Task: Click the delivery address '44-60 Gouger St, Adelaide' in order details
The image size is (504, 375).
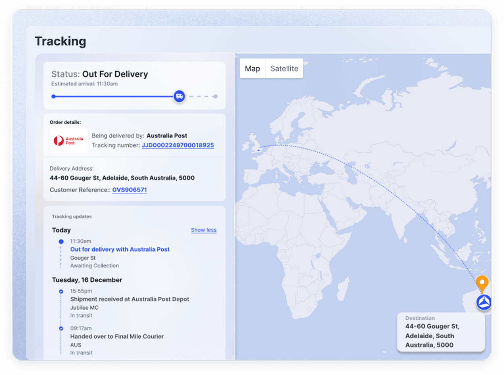Action: pyautogui.click(x=122, y=178)
